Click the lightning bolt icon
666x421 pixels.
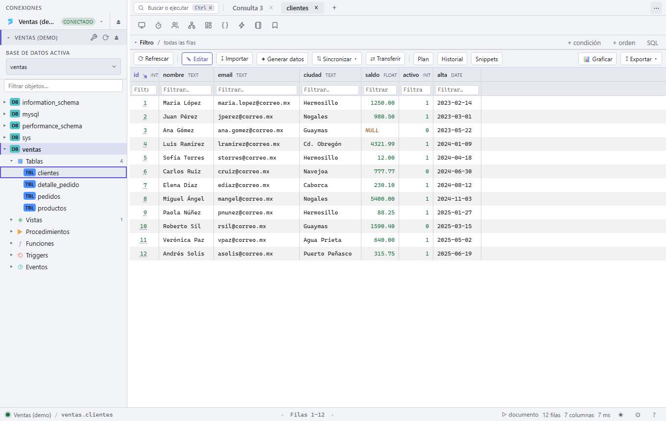(242, 25)
